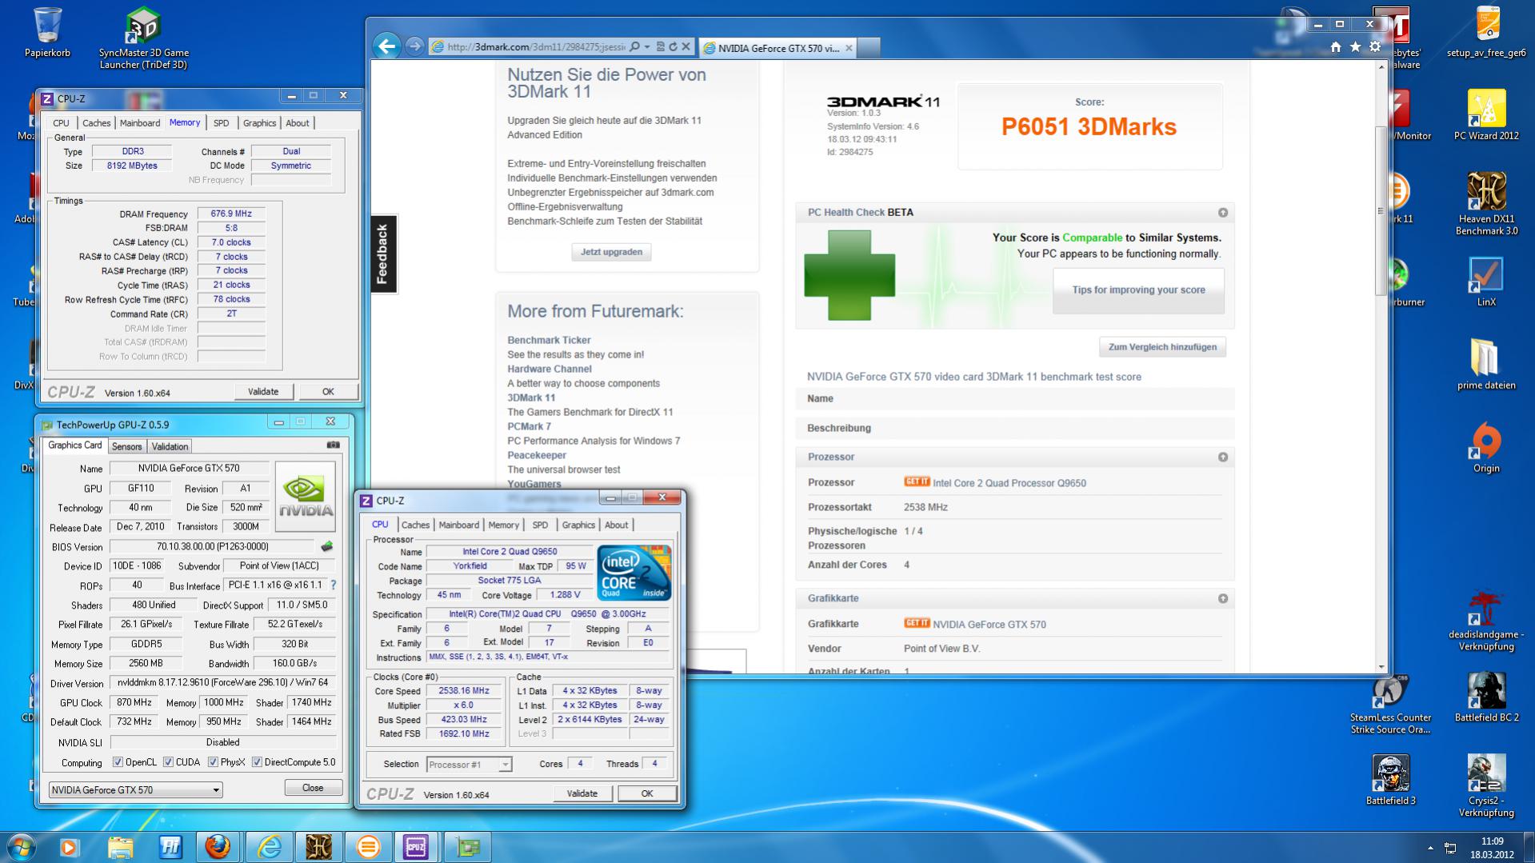Open Windows Media Player taskbar icon
Image resolution: width=1535 pixels, height=863 pixels.
coord(70,846)
